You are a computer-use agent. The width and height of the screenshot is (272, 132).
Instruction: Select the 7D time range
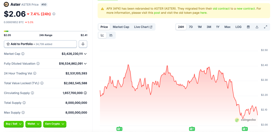click(191, 27)
